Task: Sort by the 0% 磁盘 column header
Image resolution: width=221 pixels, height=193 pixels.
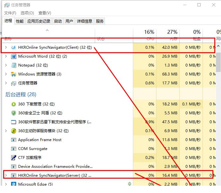Action: click(191, 35)
